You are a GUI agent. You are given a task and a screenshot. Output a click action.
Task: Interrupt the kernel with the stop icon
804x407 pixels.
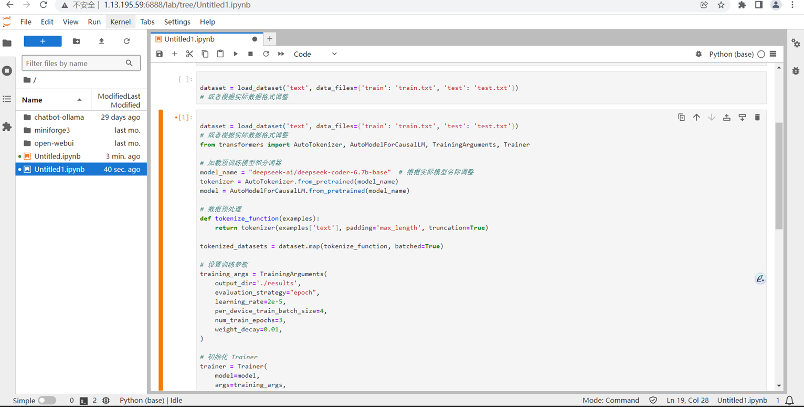[x=251, y=54]
